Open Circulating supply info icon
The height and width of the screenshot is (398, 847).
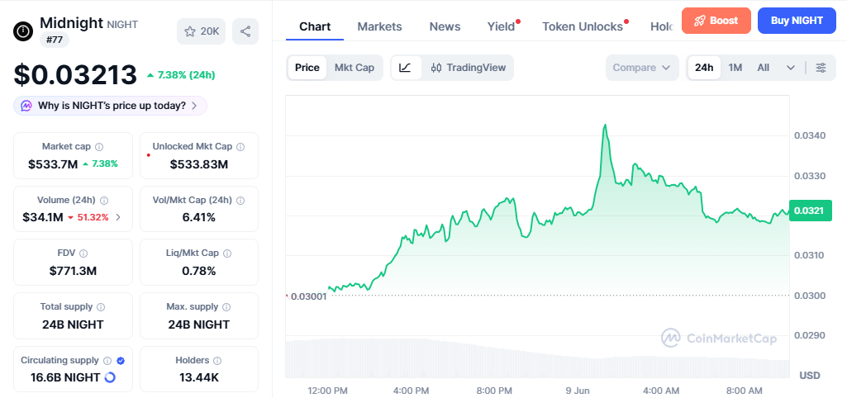[107, 360]
